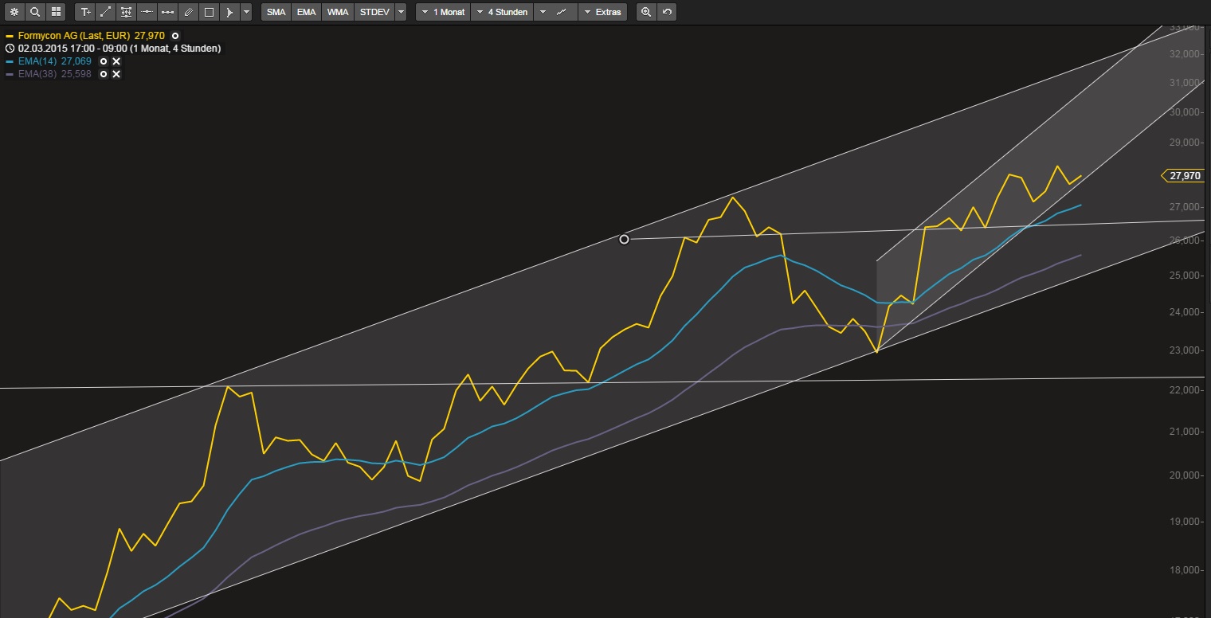Open the 4 Stunden interval dropdown
The width and height of the screenshot is (1211, 618).
coord(500,12)
